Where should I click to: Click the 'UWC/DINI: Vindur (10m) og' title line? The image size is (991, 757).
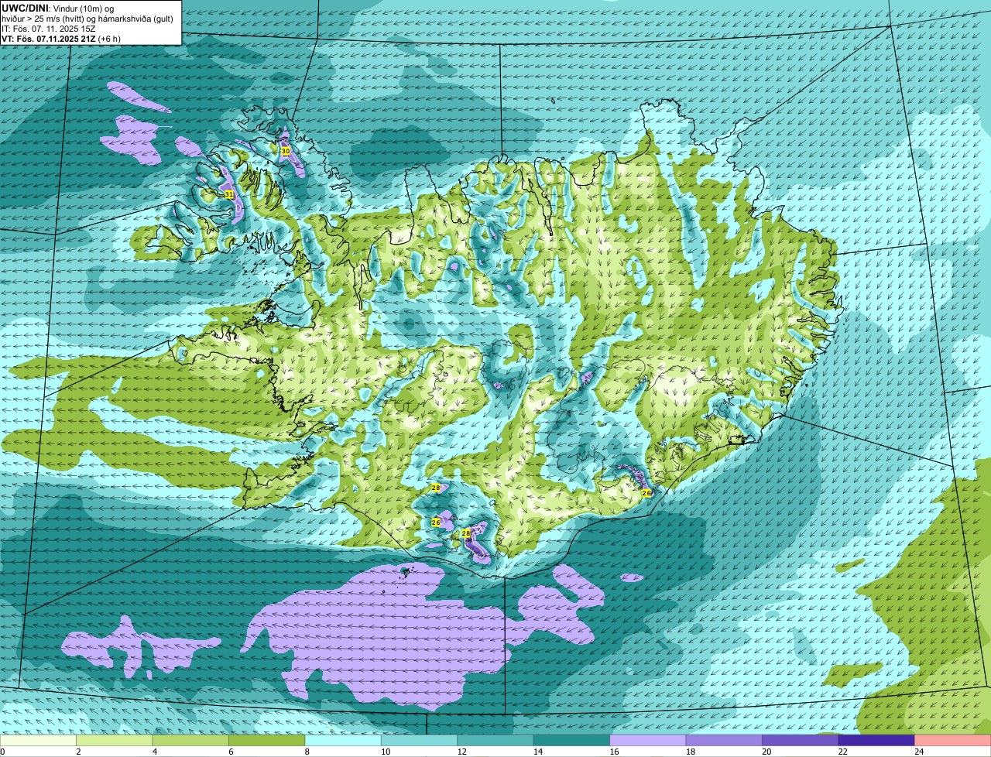pyautogui.click(x=58, y=8)
